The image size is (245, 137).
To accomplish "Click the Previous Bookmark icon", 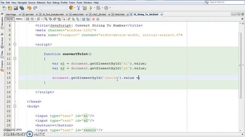I will tap(69, 19).
